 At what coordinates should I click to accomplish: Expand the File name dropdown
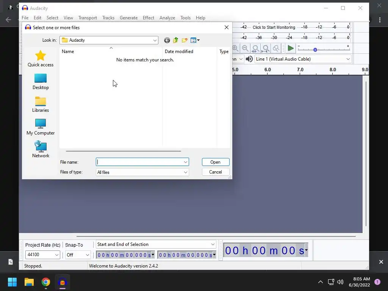point(185,162)
